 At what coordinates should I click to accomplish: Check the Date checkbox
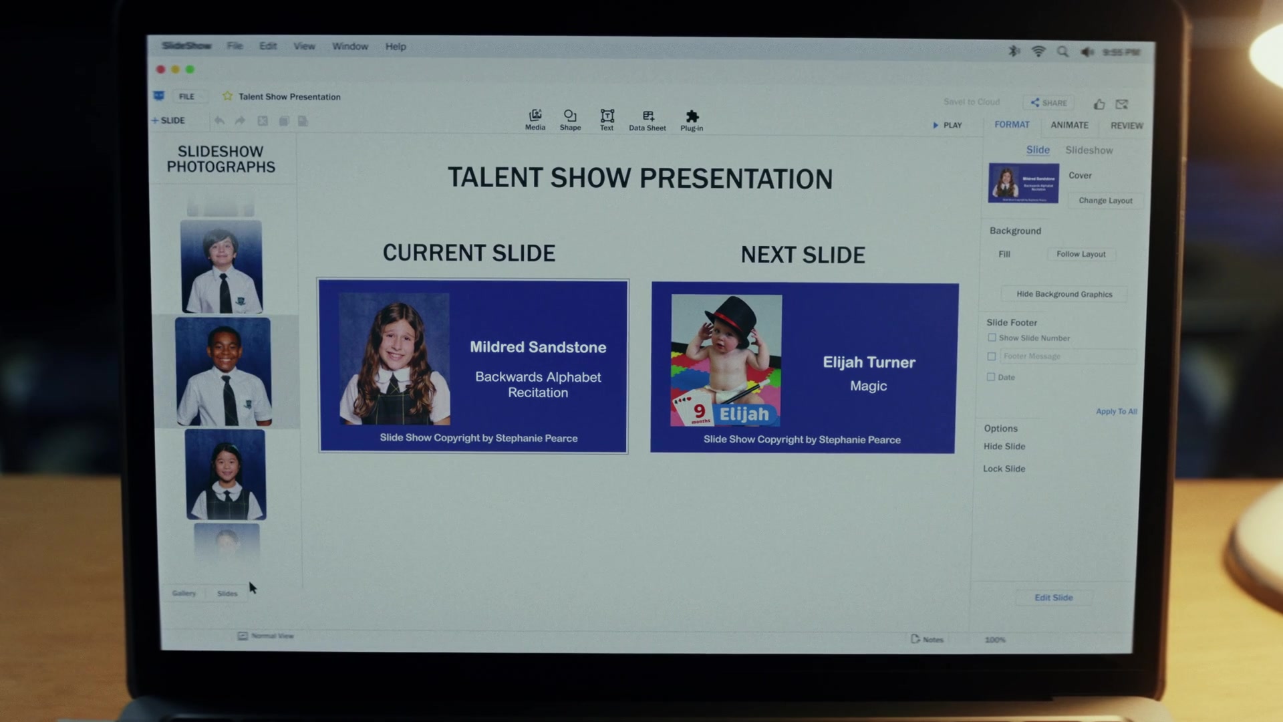[x=991, y=377]
